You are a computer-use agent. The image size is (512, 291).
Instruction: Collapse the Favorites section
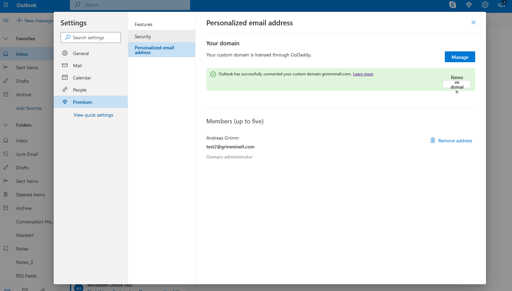pos(6,39)
